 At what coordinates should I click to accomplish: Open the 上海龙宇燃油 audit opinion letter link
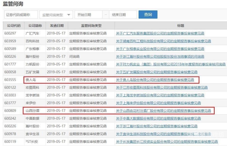[x=160, y=95]
